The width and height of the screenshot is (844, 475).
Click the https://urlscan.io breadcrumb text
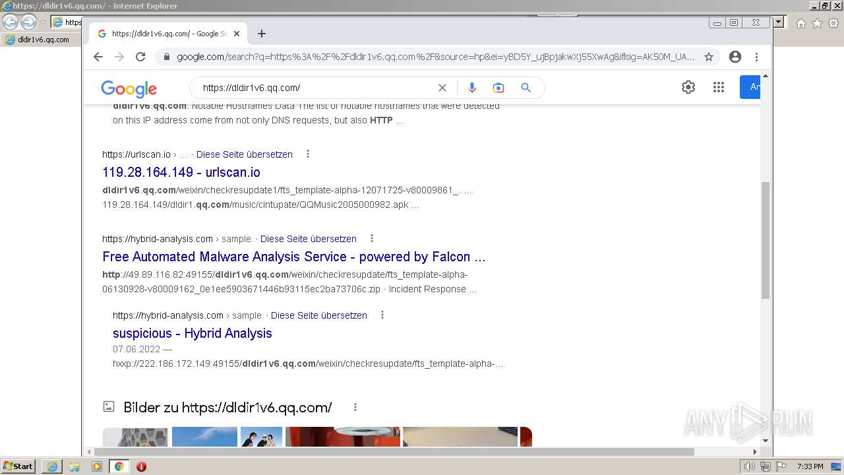coord(136,154)
